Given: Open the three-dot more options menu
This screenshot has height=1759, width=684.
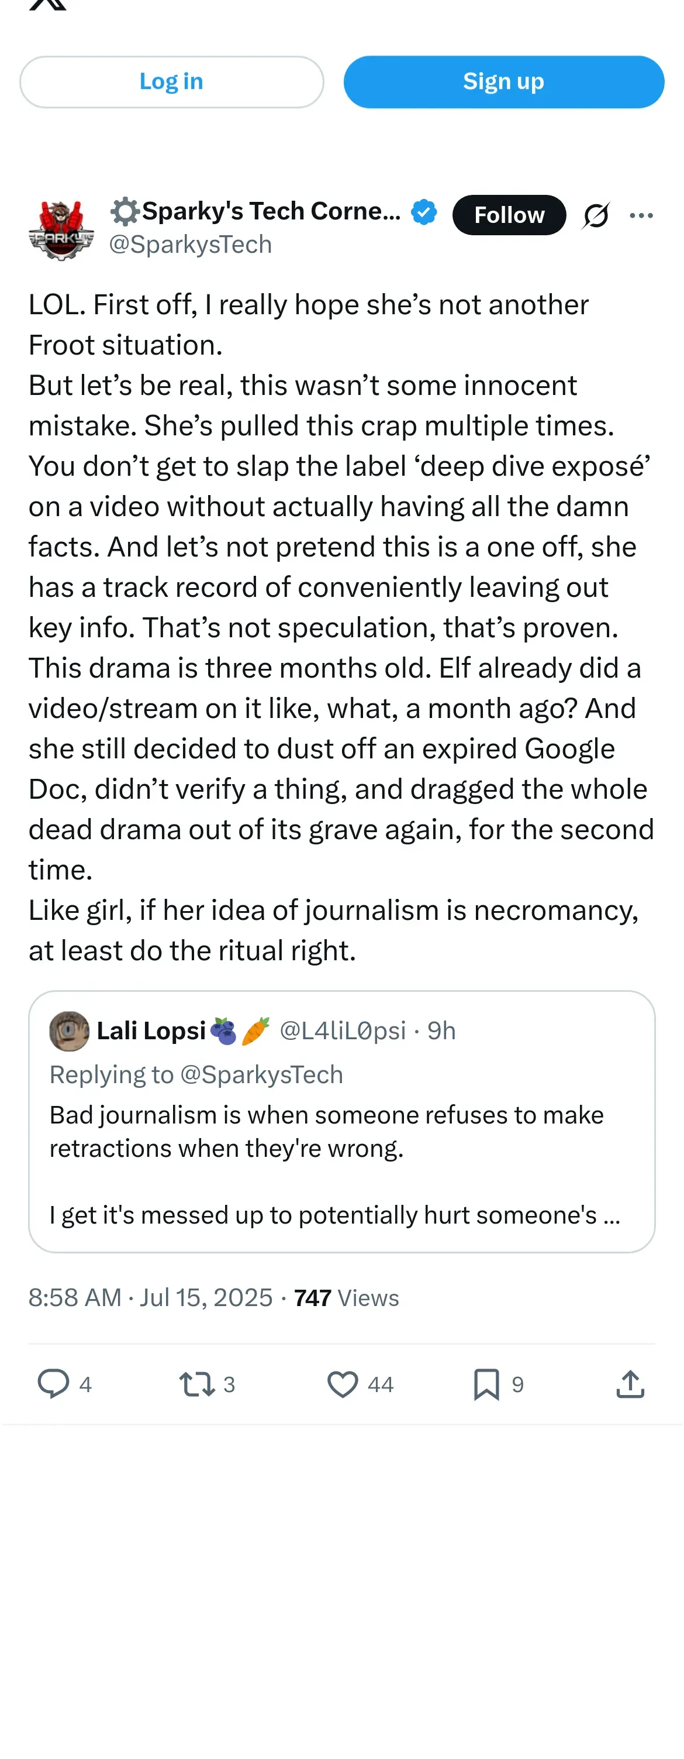Looking at the screenshot, I should point(641,216).
